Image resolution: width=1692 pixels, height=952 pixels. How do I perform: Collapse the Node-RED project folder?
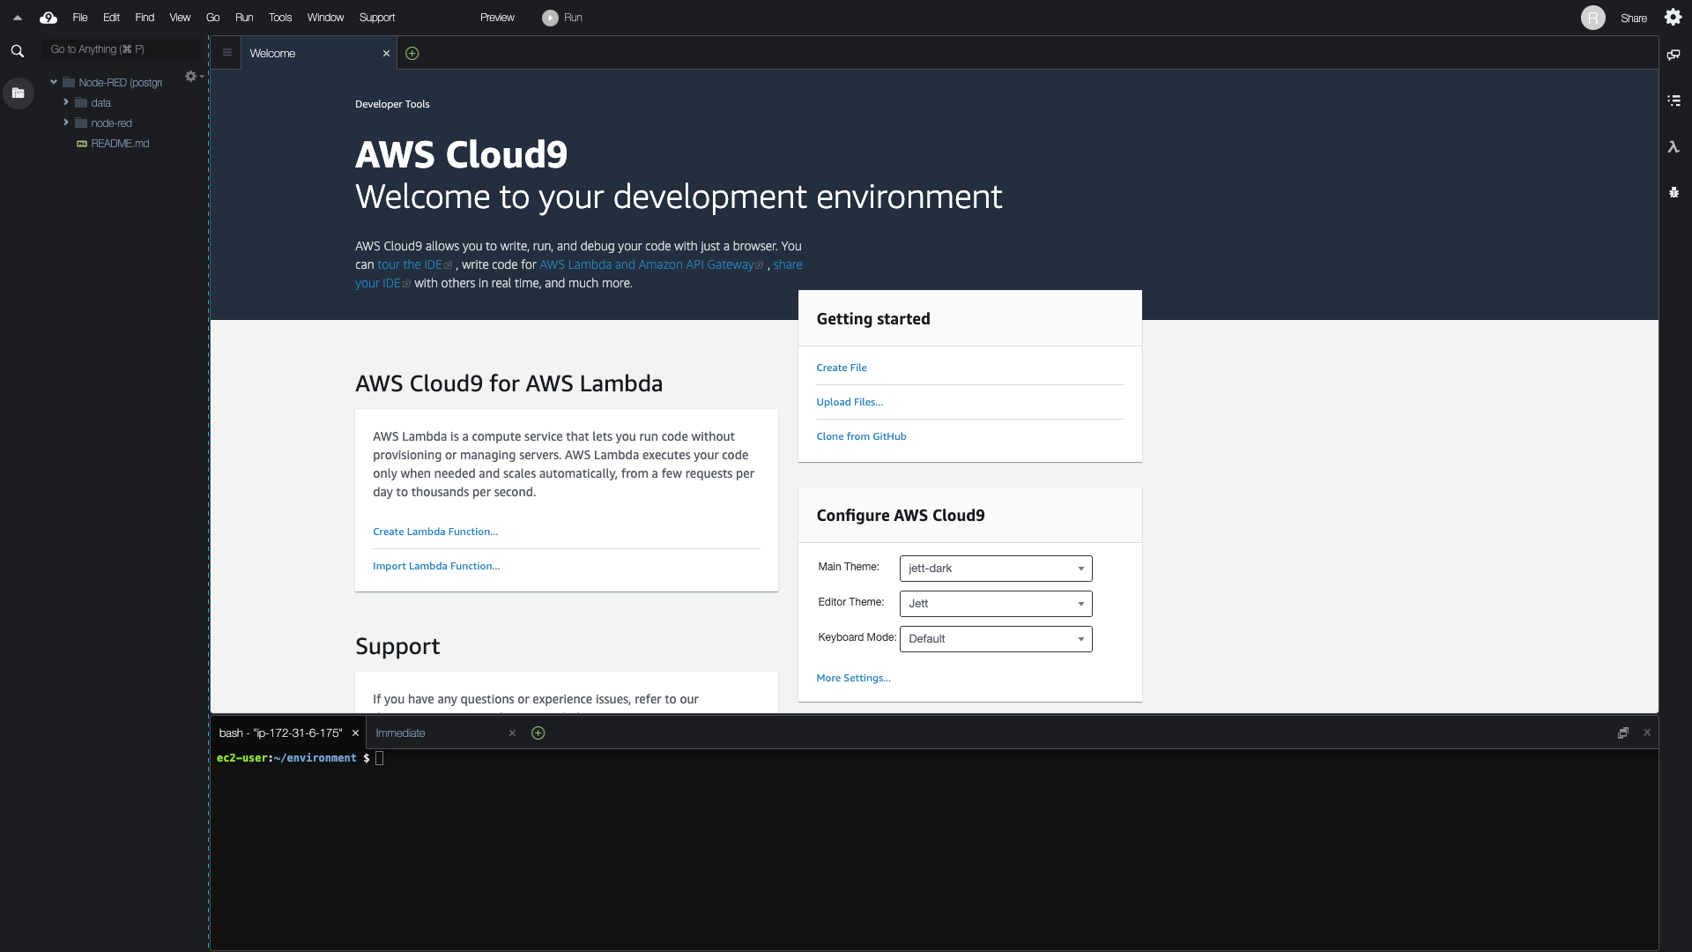coord(53,82)
